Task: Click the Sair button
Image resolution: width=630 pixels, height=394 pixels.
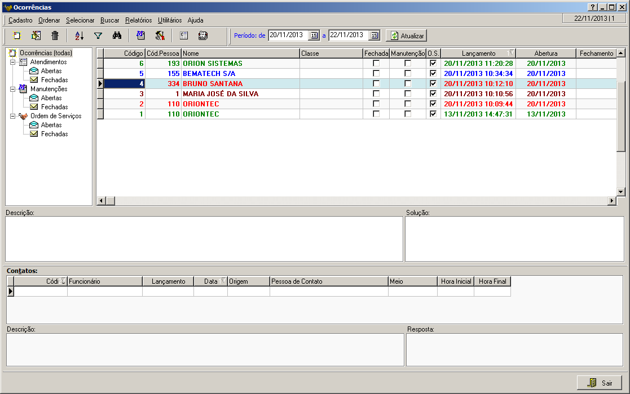Action: (600, 383)
